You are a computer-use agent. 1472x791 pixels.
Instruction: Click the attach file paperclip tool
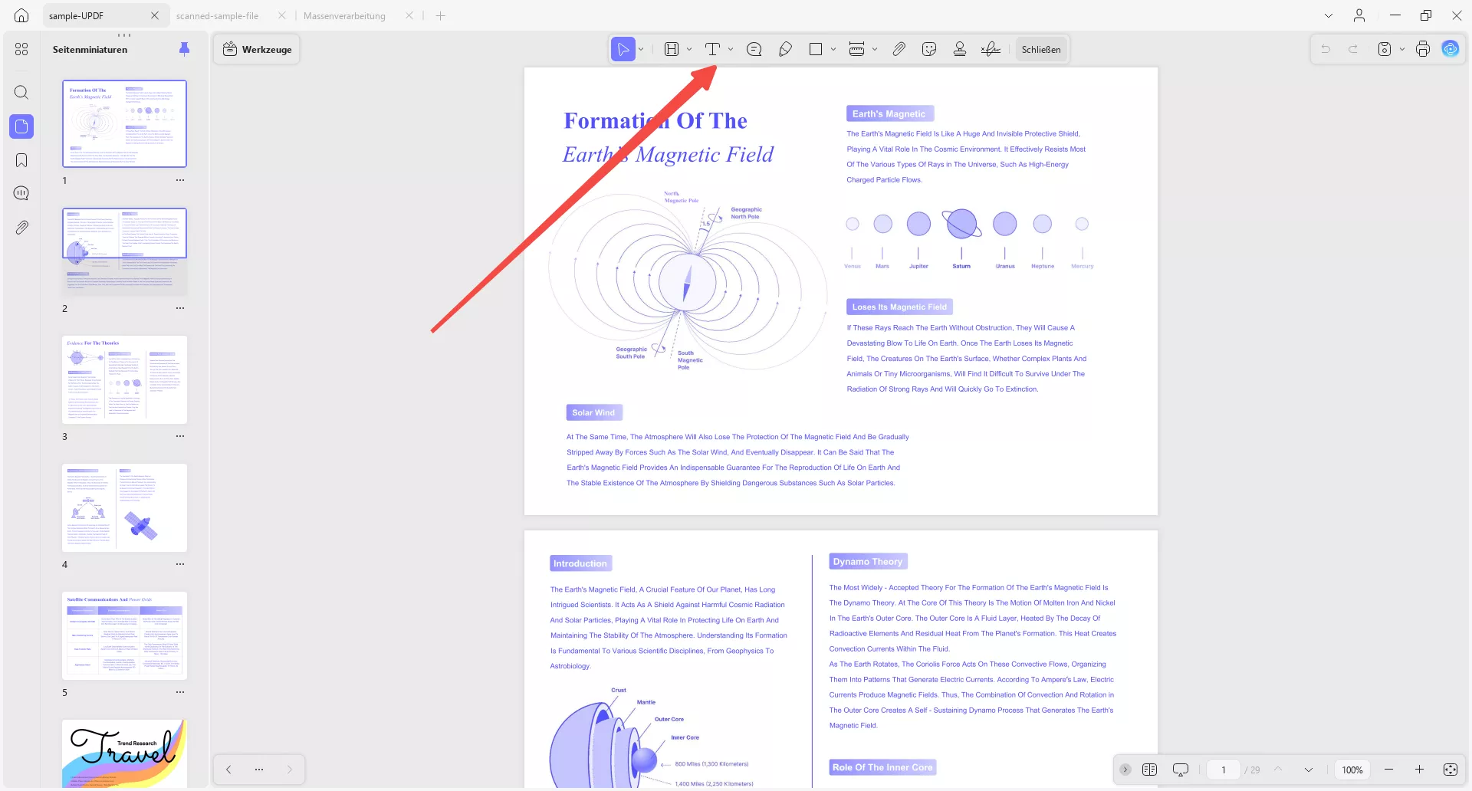[x=899, y=49]
